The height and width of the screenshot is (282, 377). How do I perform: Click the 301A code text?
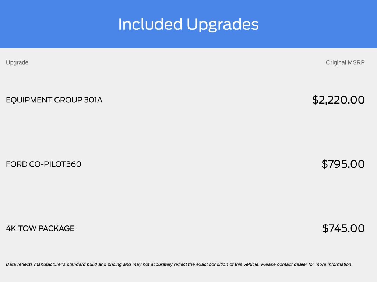pos(93,100)
